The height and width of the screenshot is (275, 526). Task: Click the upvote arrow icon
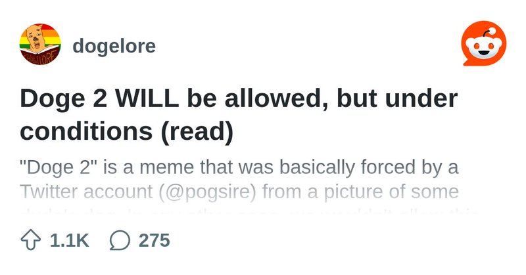point(30,240)
